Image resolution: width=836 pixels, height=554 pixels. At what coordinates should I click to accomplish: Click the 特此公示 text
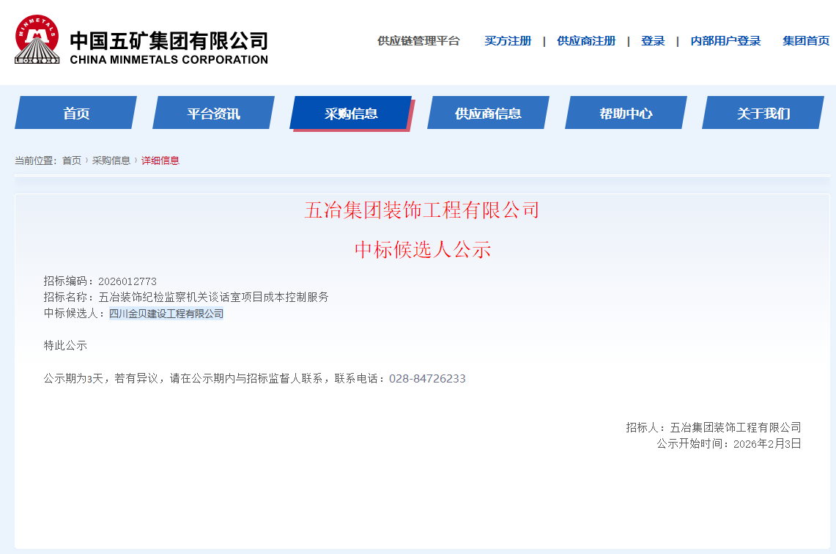point(65,345)
